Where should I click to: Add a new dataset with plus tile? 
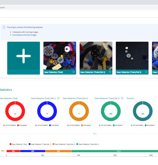[24, 58]
